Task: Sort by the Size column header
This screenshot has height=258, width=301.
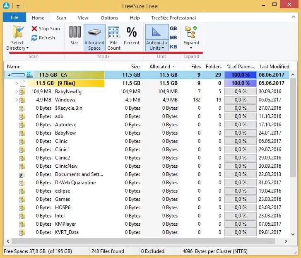Action: (123, 67)
